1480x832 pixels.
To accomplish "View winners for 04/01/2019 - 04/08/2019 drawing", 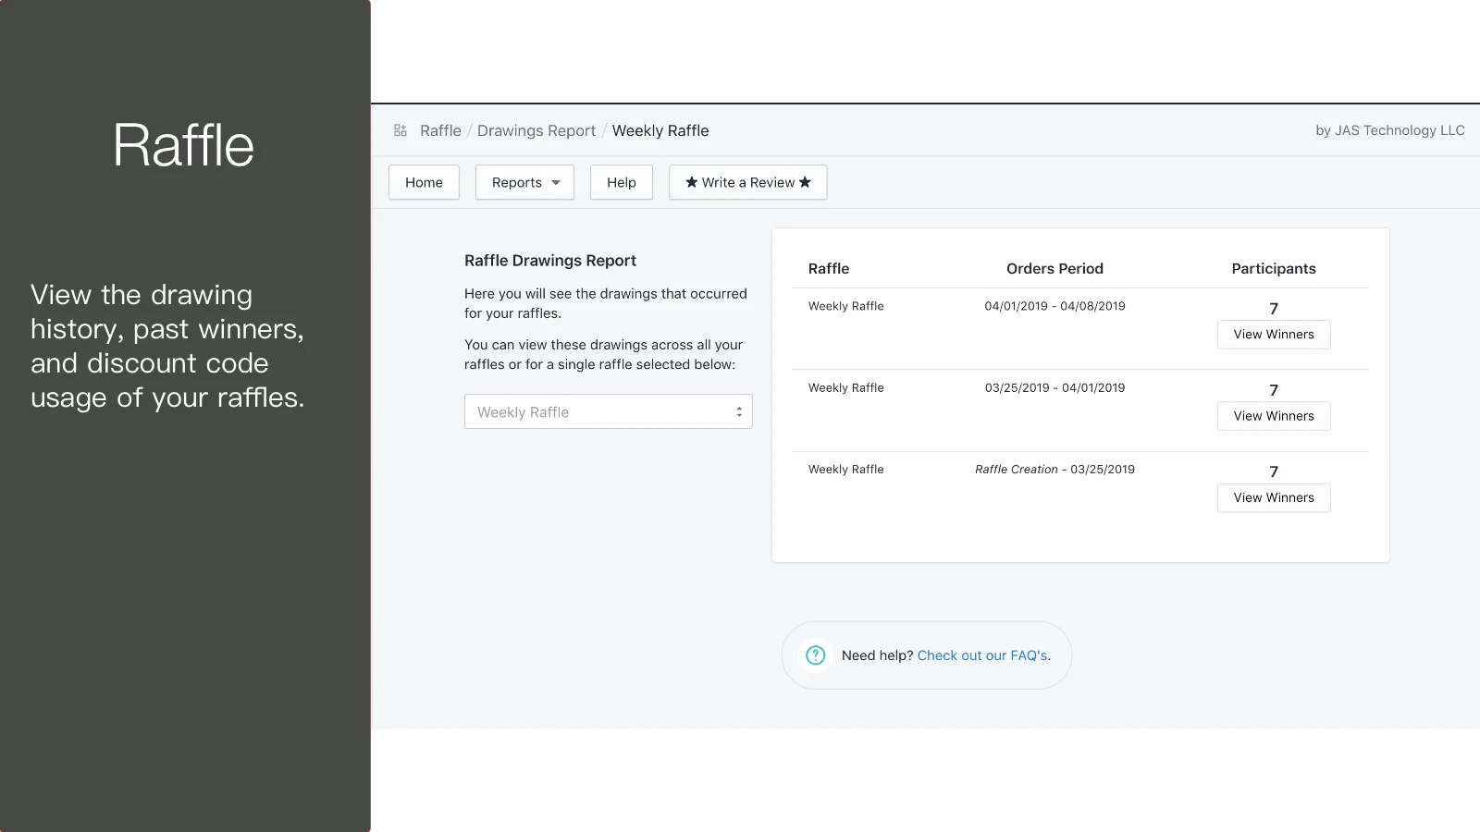I will (x=1273, y=335).
